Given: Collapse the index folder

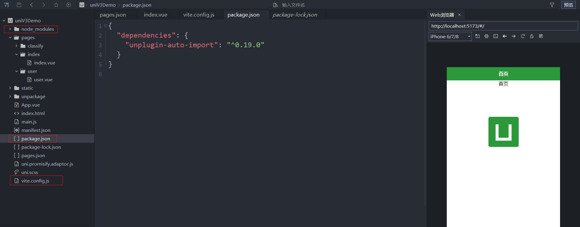Looking at the screenshot, I should [16, 54].
